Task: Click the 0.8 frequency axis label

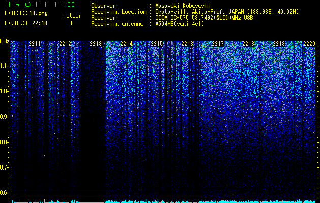Action: tap(4, 142)
